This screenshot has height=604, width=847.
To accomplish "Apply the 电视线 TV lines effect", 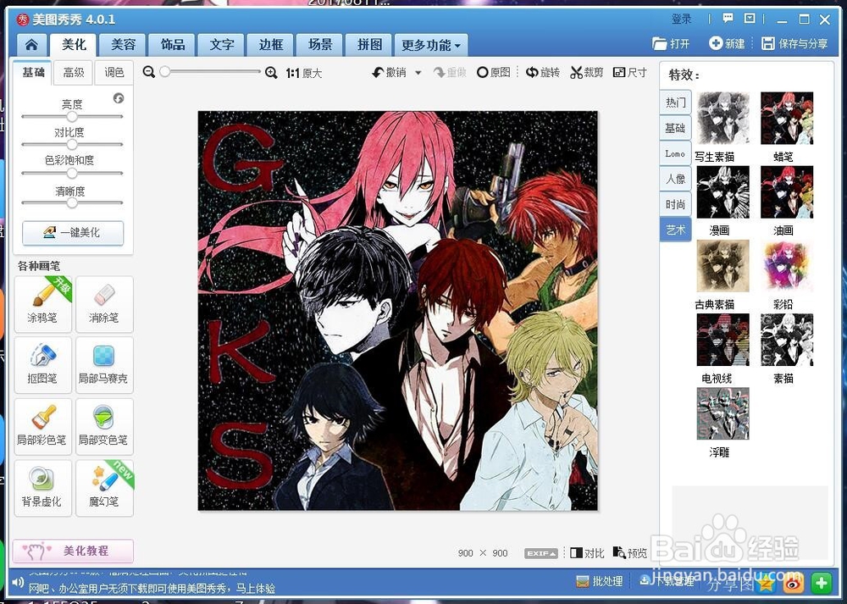I will 722,340.
